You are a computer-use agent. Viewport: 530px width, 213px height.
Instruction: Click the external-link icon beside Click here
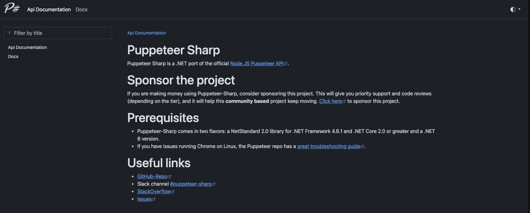(344, 101)
